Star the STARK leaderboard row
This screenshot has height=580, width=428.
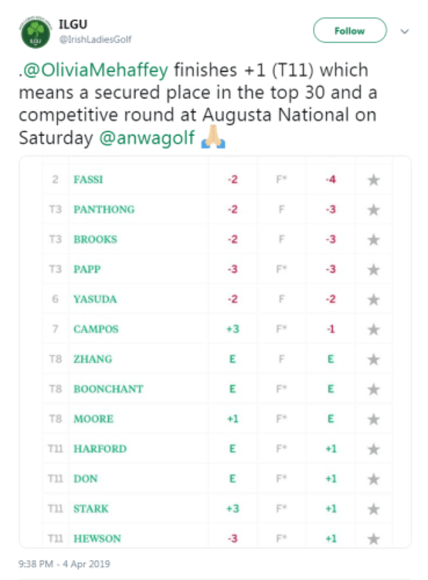point(373,509)
